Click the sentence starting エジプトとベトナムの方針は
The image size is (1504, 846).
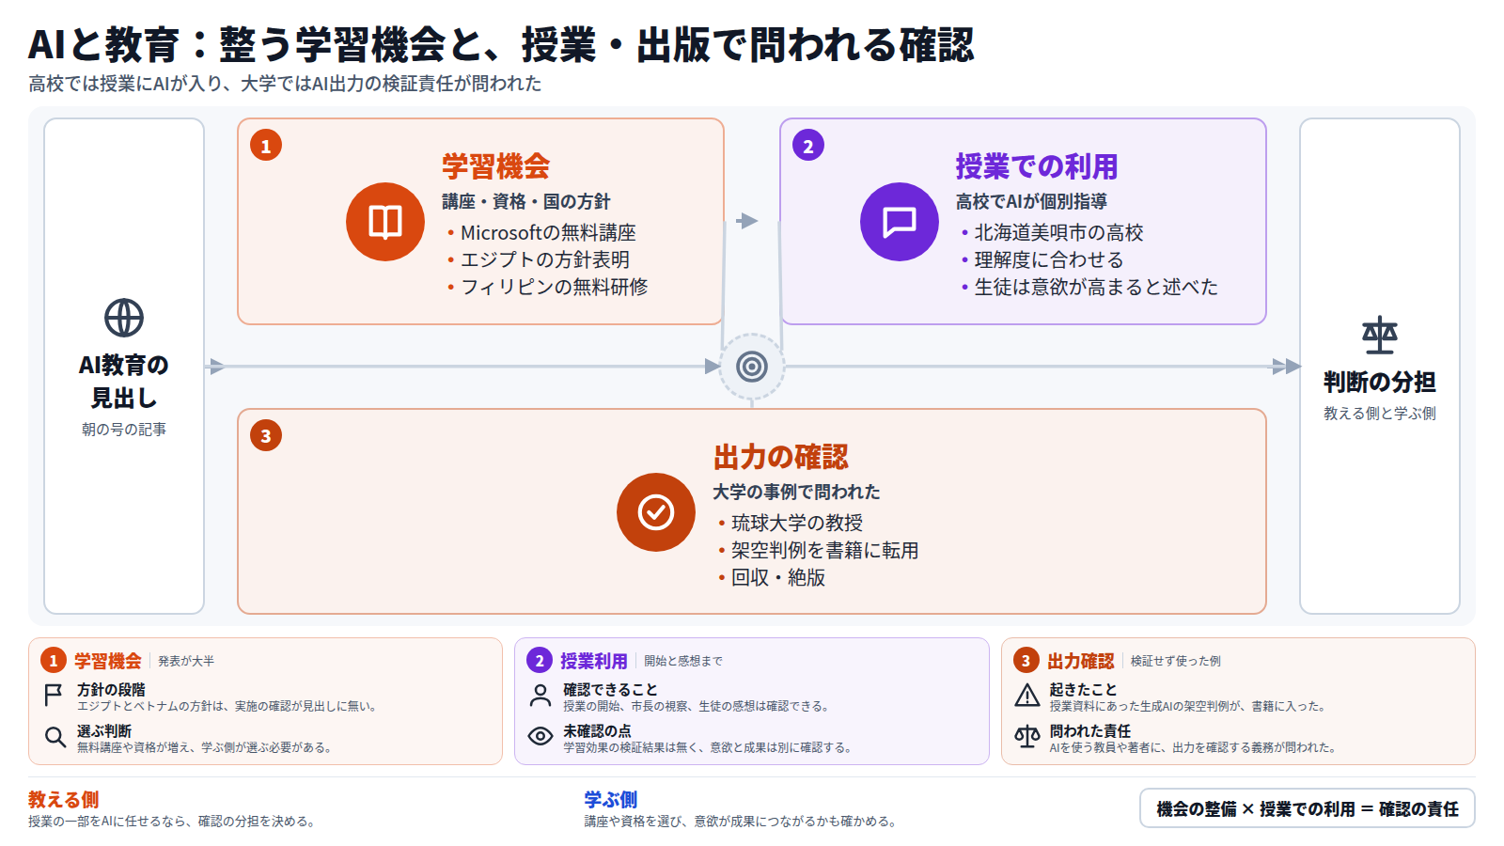pyautogui.click(x=228, y=706)
